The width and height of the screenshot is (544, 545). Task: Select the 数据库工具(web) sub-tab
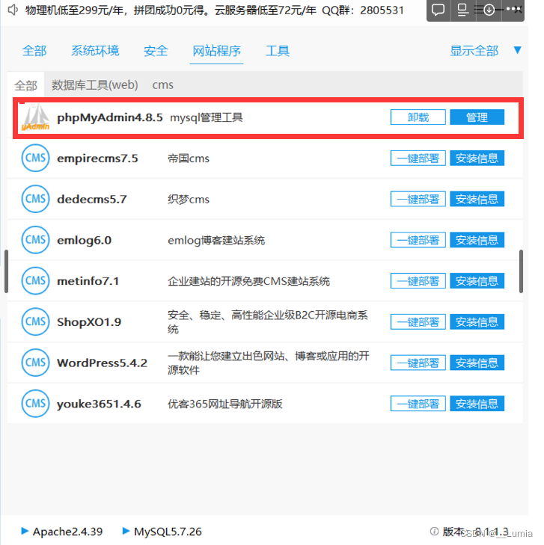[x=94, y=84]
